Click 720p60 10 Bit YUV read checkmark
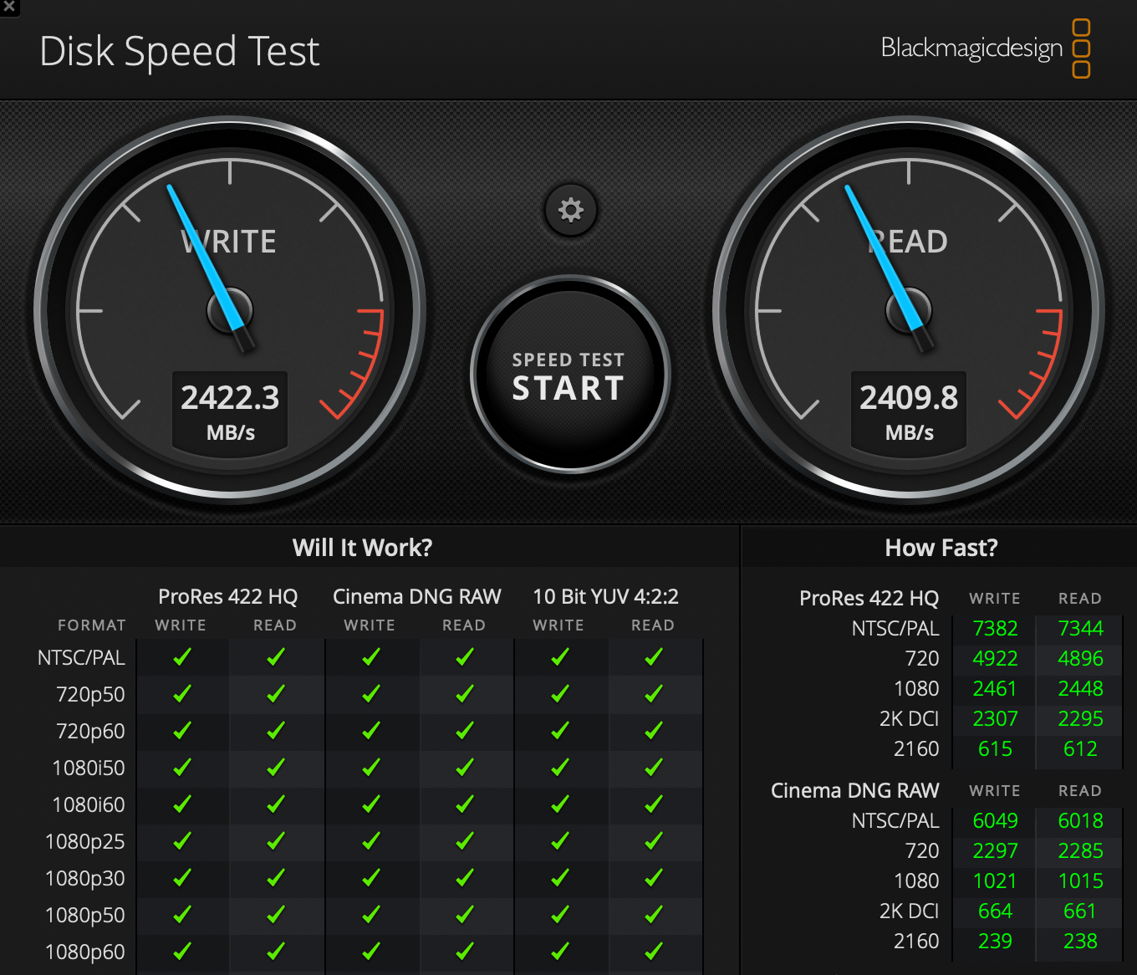 653,731
